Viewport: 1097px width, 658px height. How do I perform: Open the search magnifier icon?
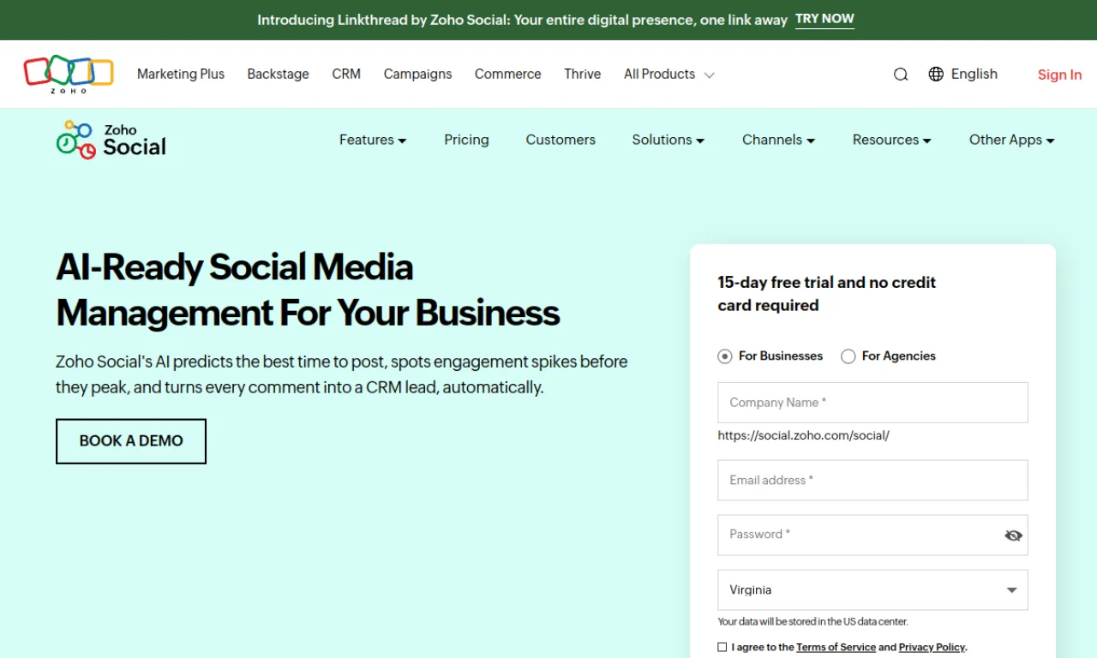point(901,75)
